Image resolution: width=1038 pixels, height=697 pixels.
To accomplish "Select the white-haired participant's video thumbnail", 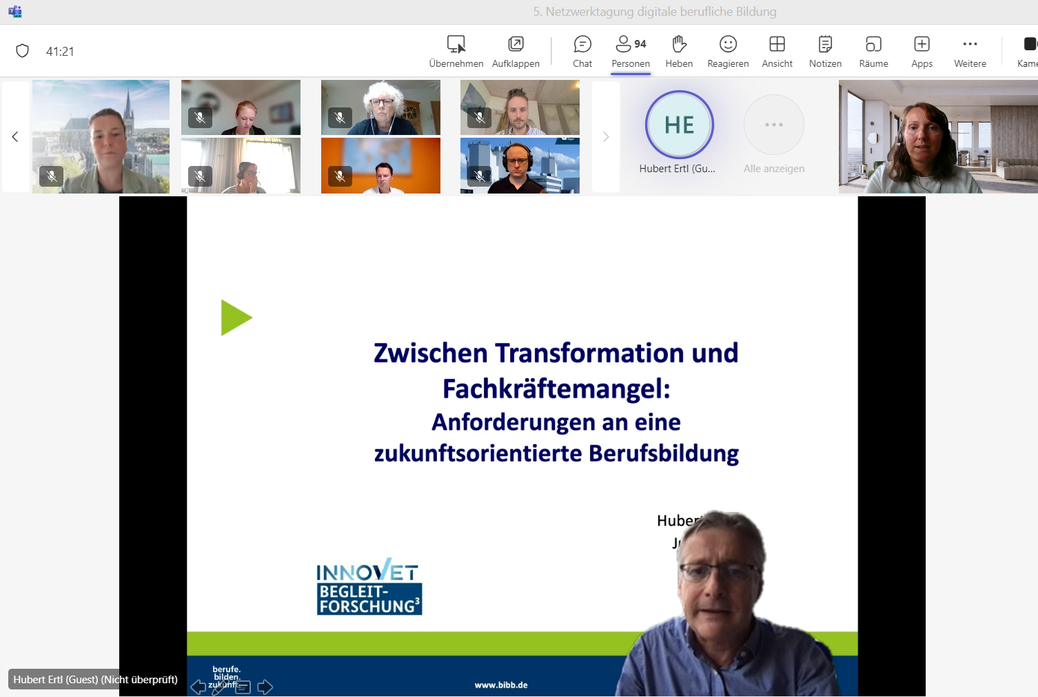I will click(x=380, y=107).
